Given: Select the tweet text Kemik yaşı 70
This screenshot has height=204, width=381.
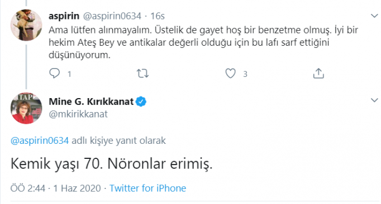Looking at the screenshot, I should pos(56,164).
